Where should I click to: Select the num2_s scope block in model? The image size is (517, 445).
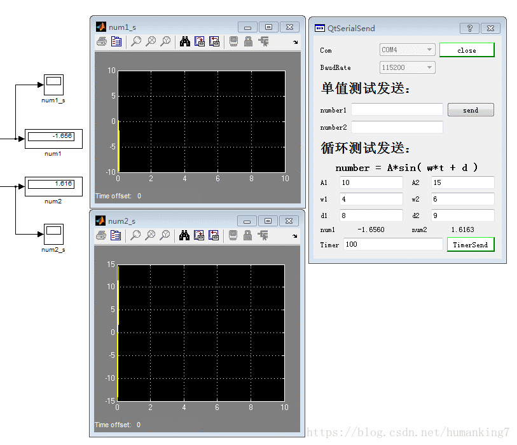54,235
